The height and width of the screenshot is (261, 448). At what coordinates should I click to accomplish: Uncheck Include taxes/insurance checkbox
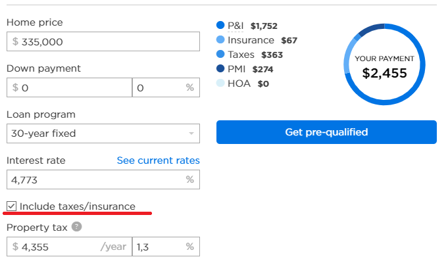(x=11, y=206)
